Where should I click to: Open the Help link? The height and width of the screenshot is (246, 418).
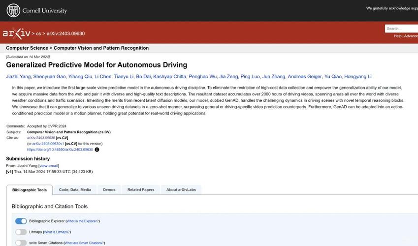(397, 36)
